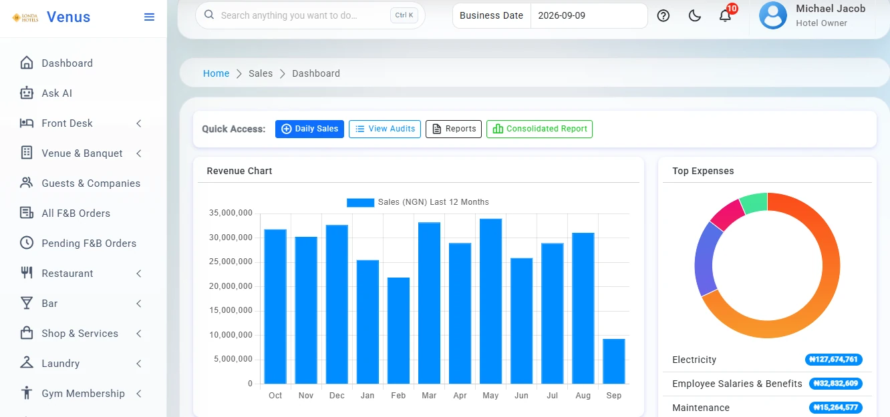The width and height of the screenshot is (890, 417).
Task: Open notifications bell icon
Action: (x=725, y=16)
